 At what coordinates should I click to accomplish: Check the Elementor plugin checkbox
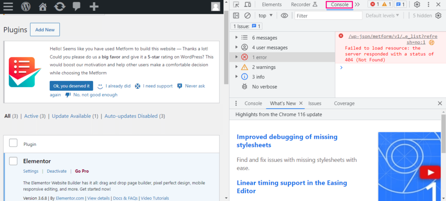tap(14, 161)
